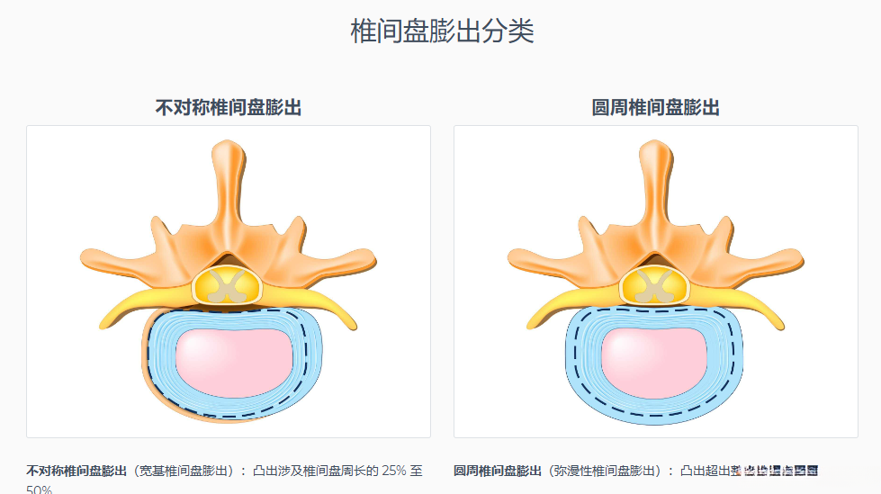Click the spinous process in left diagram
This screenshot has height=494, width=881.
pyautogui.click(x=228, y=180)
